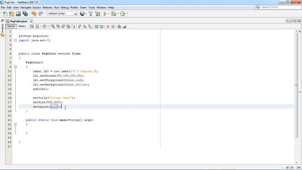Switch editor to Source view

pyautogui.click(x=11, y=26)
